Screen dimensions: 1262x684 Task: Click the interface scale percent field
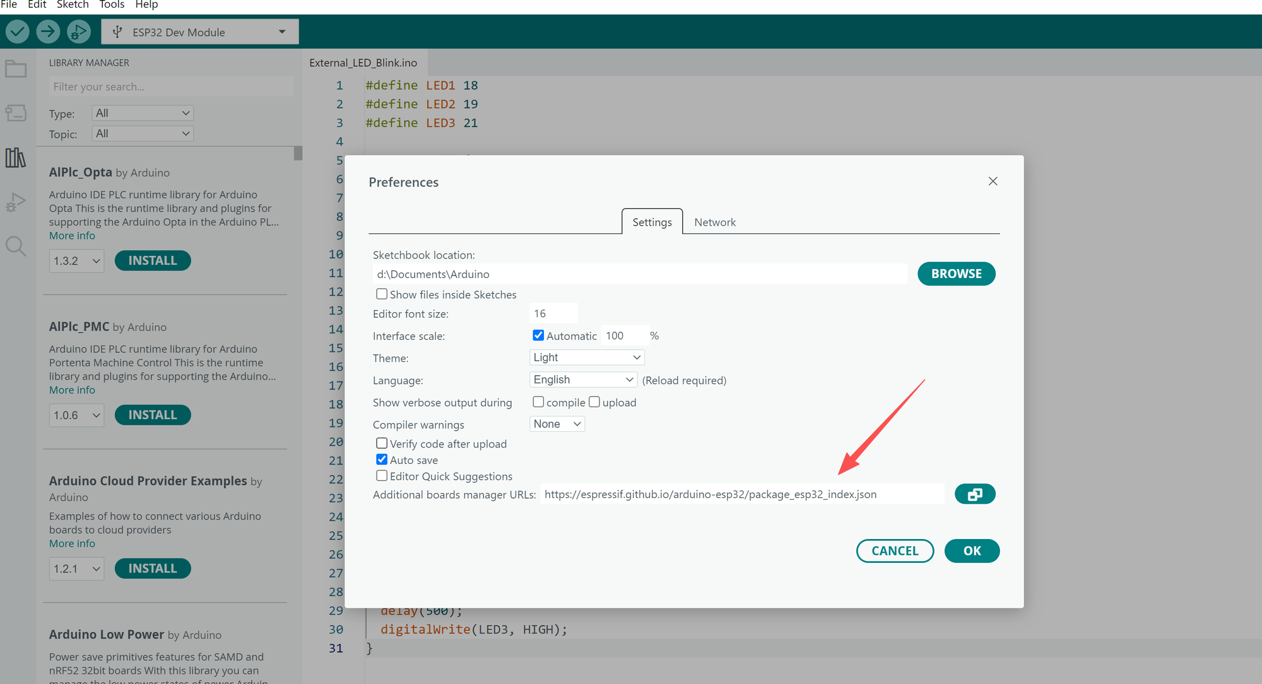[x=624, y=335]
